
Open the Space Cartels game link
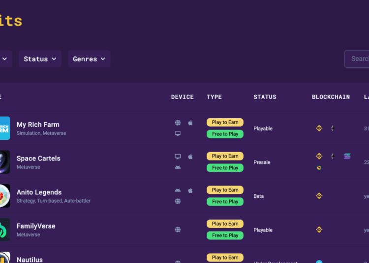(38, 158)
